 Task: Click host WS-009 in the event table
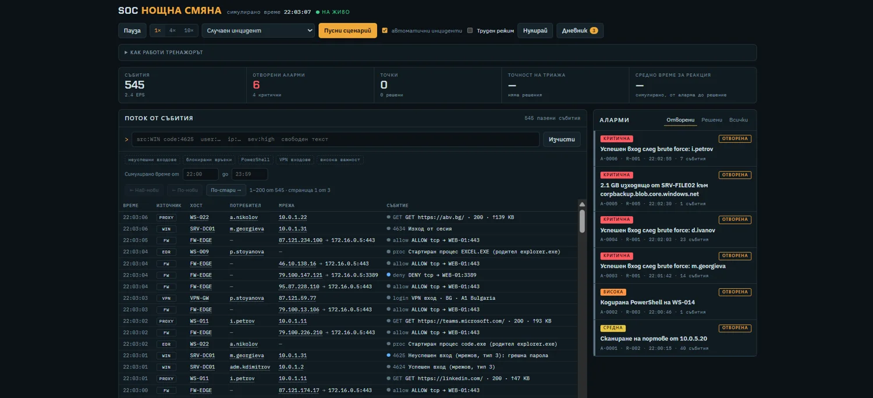click(199, 252)
